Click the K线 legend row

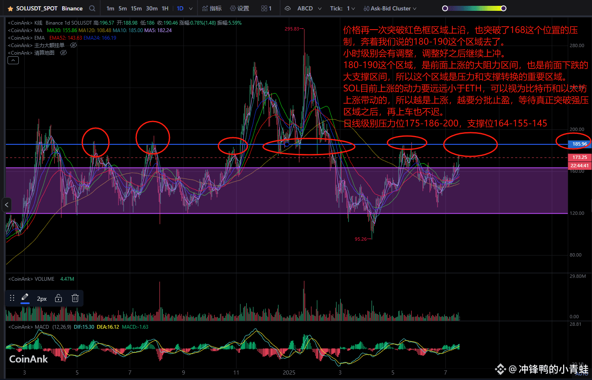point(125,23)
